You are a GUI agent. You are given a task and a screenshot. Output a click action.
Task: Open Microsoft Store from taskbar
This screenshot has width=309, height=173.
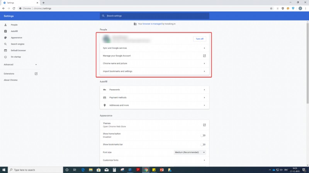98,170
